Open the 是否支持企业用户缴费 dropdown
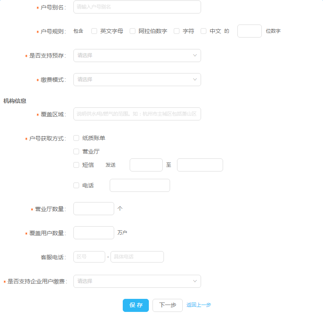Screen dimensions: 323x316 click(x=137, y=281)
